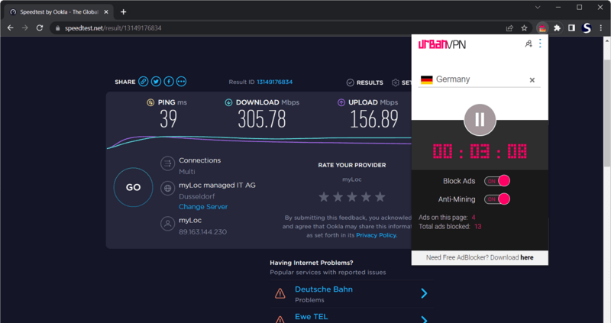
Task: Close the Speedtest by Ookla tab
Action: (106, 12)
